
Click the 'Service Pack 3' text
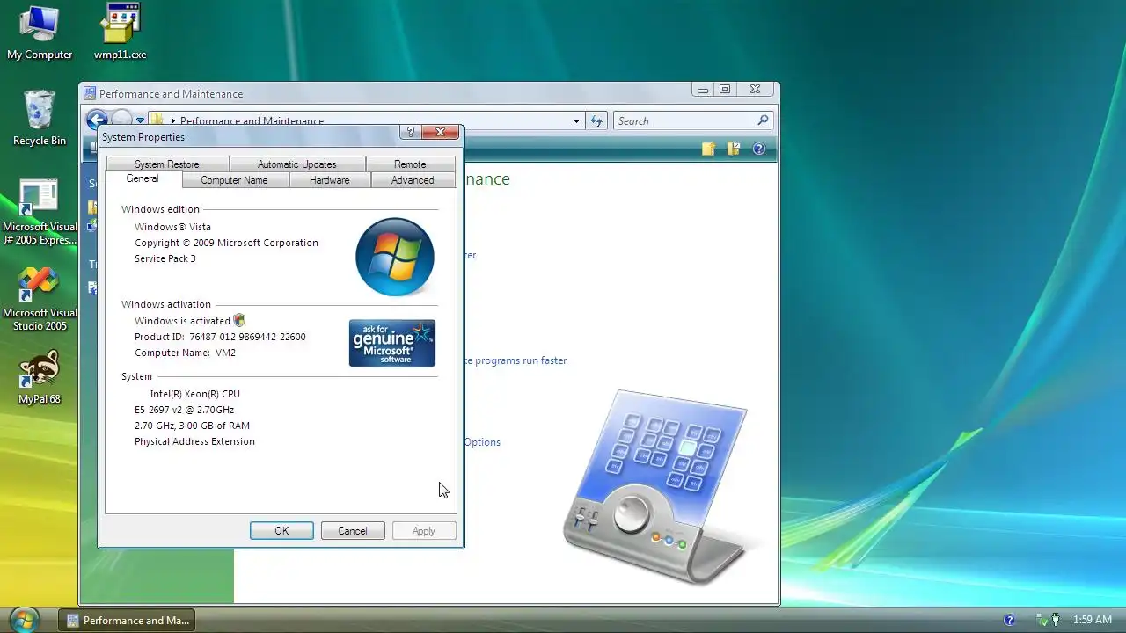tap(165, 258)
